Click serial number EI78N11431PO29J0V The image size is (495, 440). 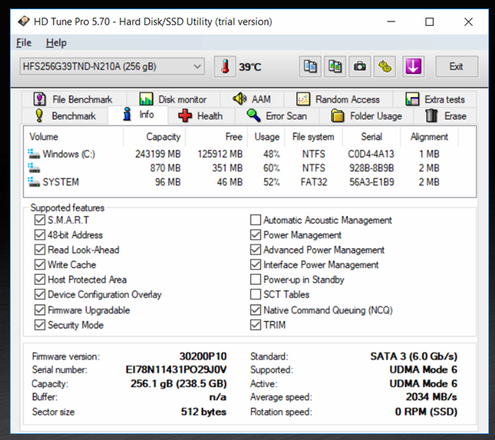pyautogui.click(x=176, y=369)
